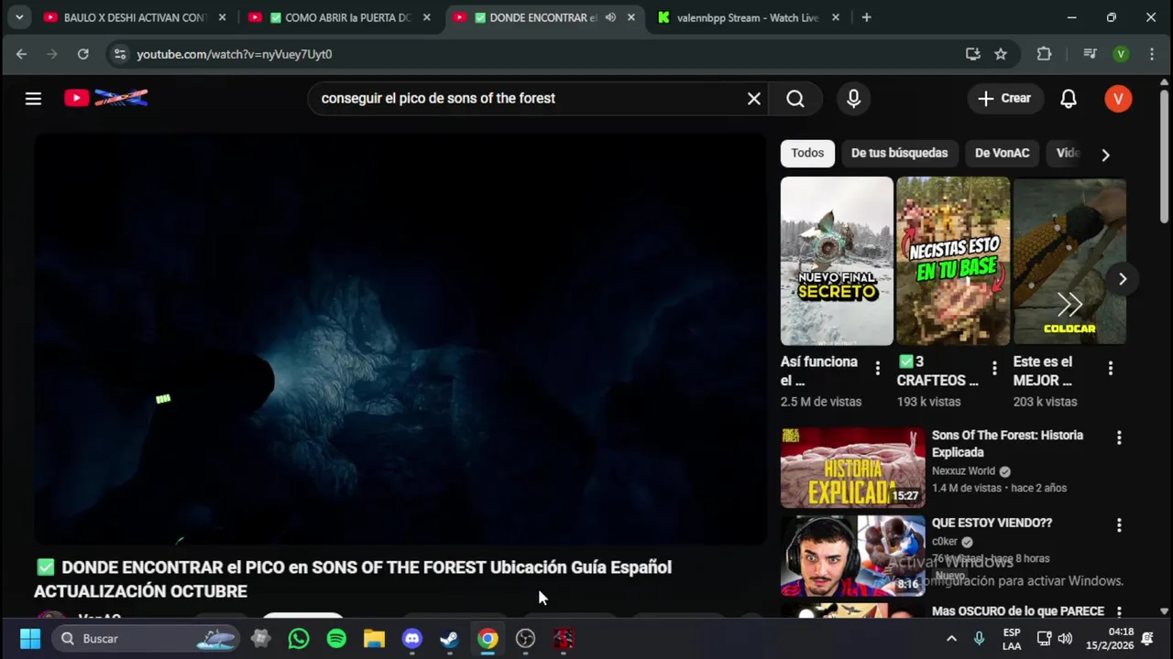Open Sons Of The Forest: Historia Explicada title
Screen dimensions: 1173x659
[1007, 444]
